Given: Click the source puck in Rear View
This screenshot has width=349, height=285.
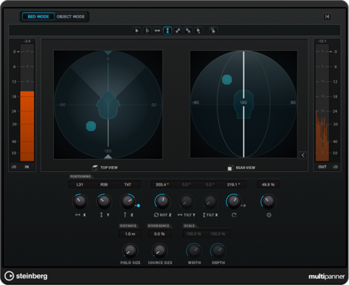Looking at the screenshot, I should [227, 80].
